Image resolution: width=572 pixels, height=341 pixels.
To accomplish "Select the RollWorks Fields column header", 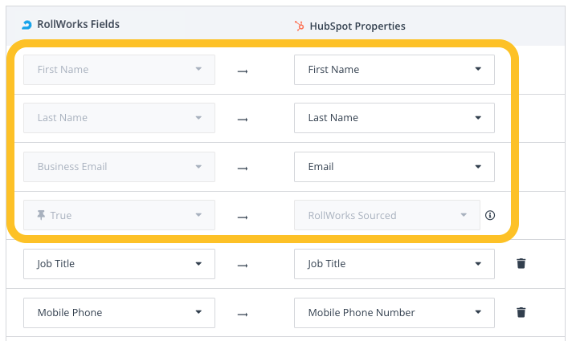I will click(x=78, y=25).
